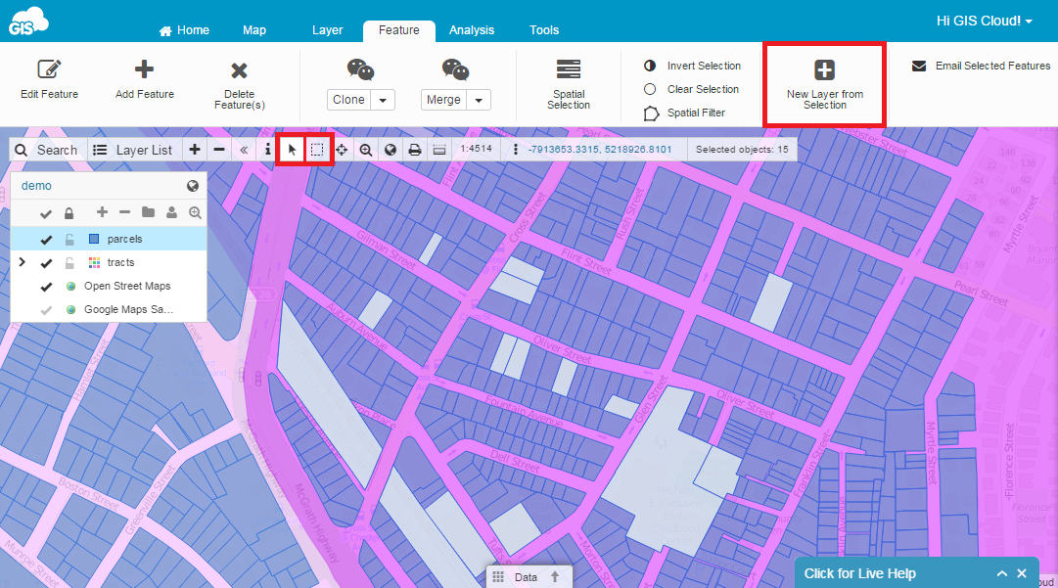The width and height of the screenshot is (1058, 588).
Task: Click the Info tool in map toolbar
Action: 268,150
